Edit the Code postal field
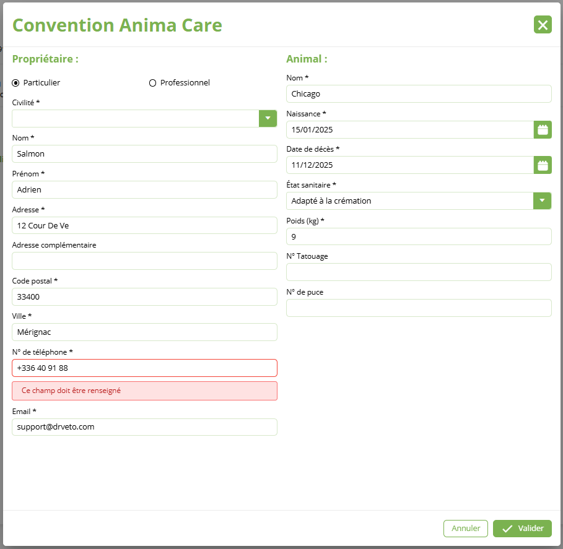563x549 pixels. (144, 296)
